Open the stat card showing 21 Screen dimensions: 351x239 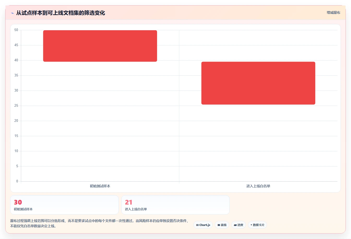pos(175,205)
